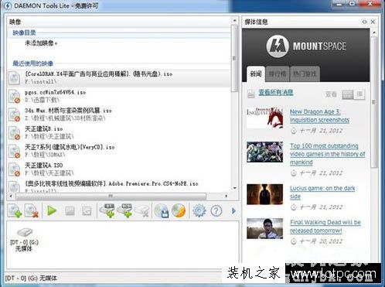Switch to the 排行榜 tab
This screenshot has width=385, height=287.
click(x=278, y=74)
